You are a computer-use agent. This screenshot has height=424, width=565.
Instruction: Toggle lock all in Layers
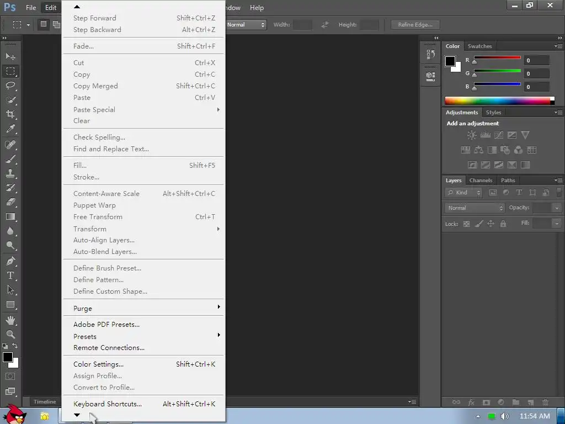pos(503,224)
